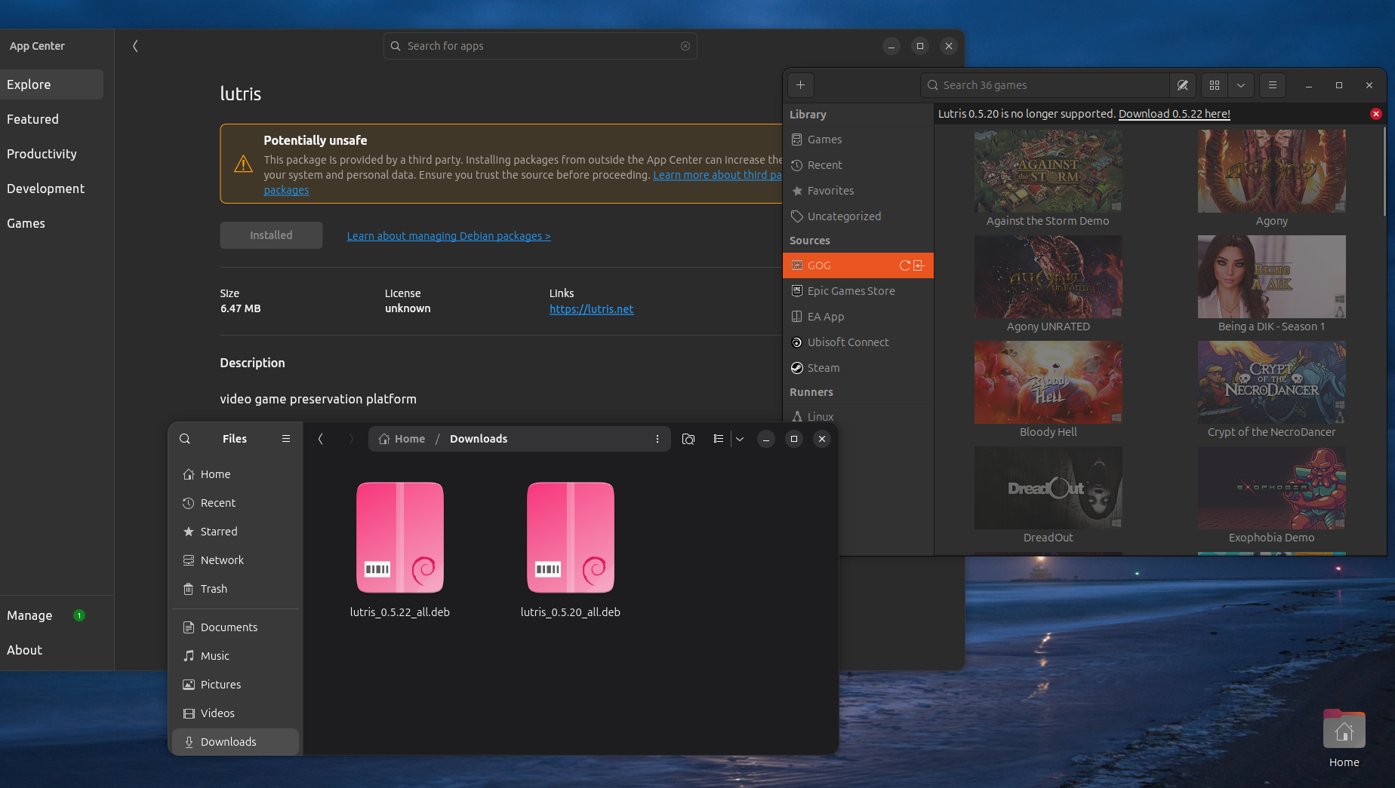The image size is (1395, 788).
Task: Clear the App Center search field
Action: click(x=685, y=46)
